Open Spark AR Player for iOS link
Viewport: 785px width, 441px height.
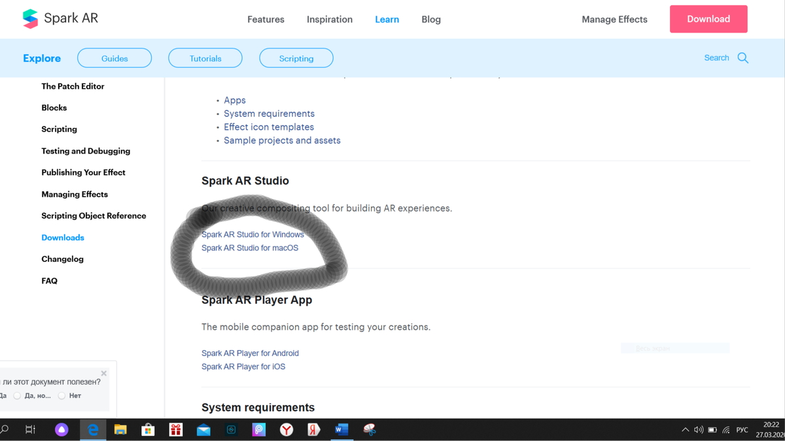click(x=243, y=367)
